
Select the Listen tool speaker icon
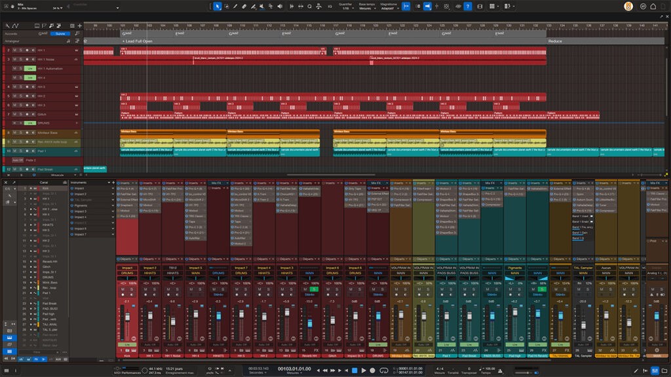point(280,6)
